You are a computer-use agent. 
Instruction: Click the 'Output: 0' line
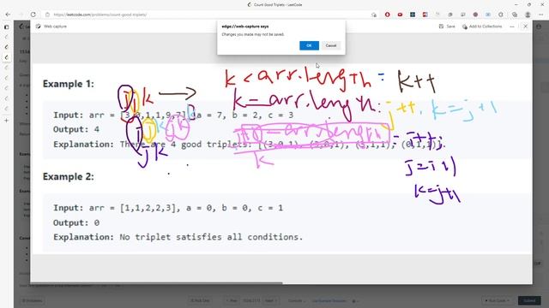coord(76,222)
